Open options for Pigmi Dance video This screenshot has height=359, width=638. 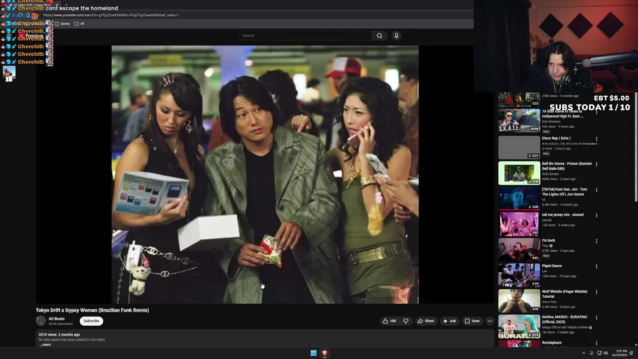pyautogui.click(x=597, y=266)
